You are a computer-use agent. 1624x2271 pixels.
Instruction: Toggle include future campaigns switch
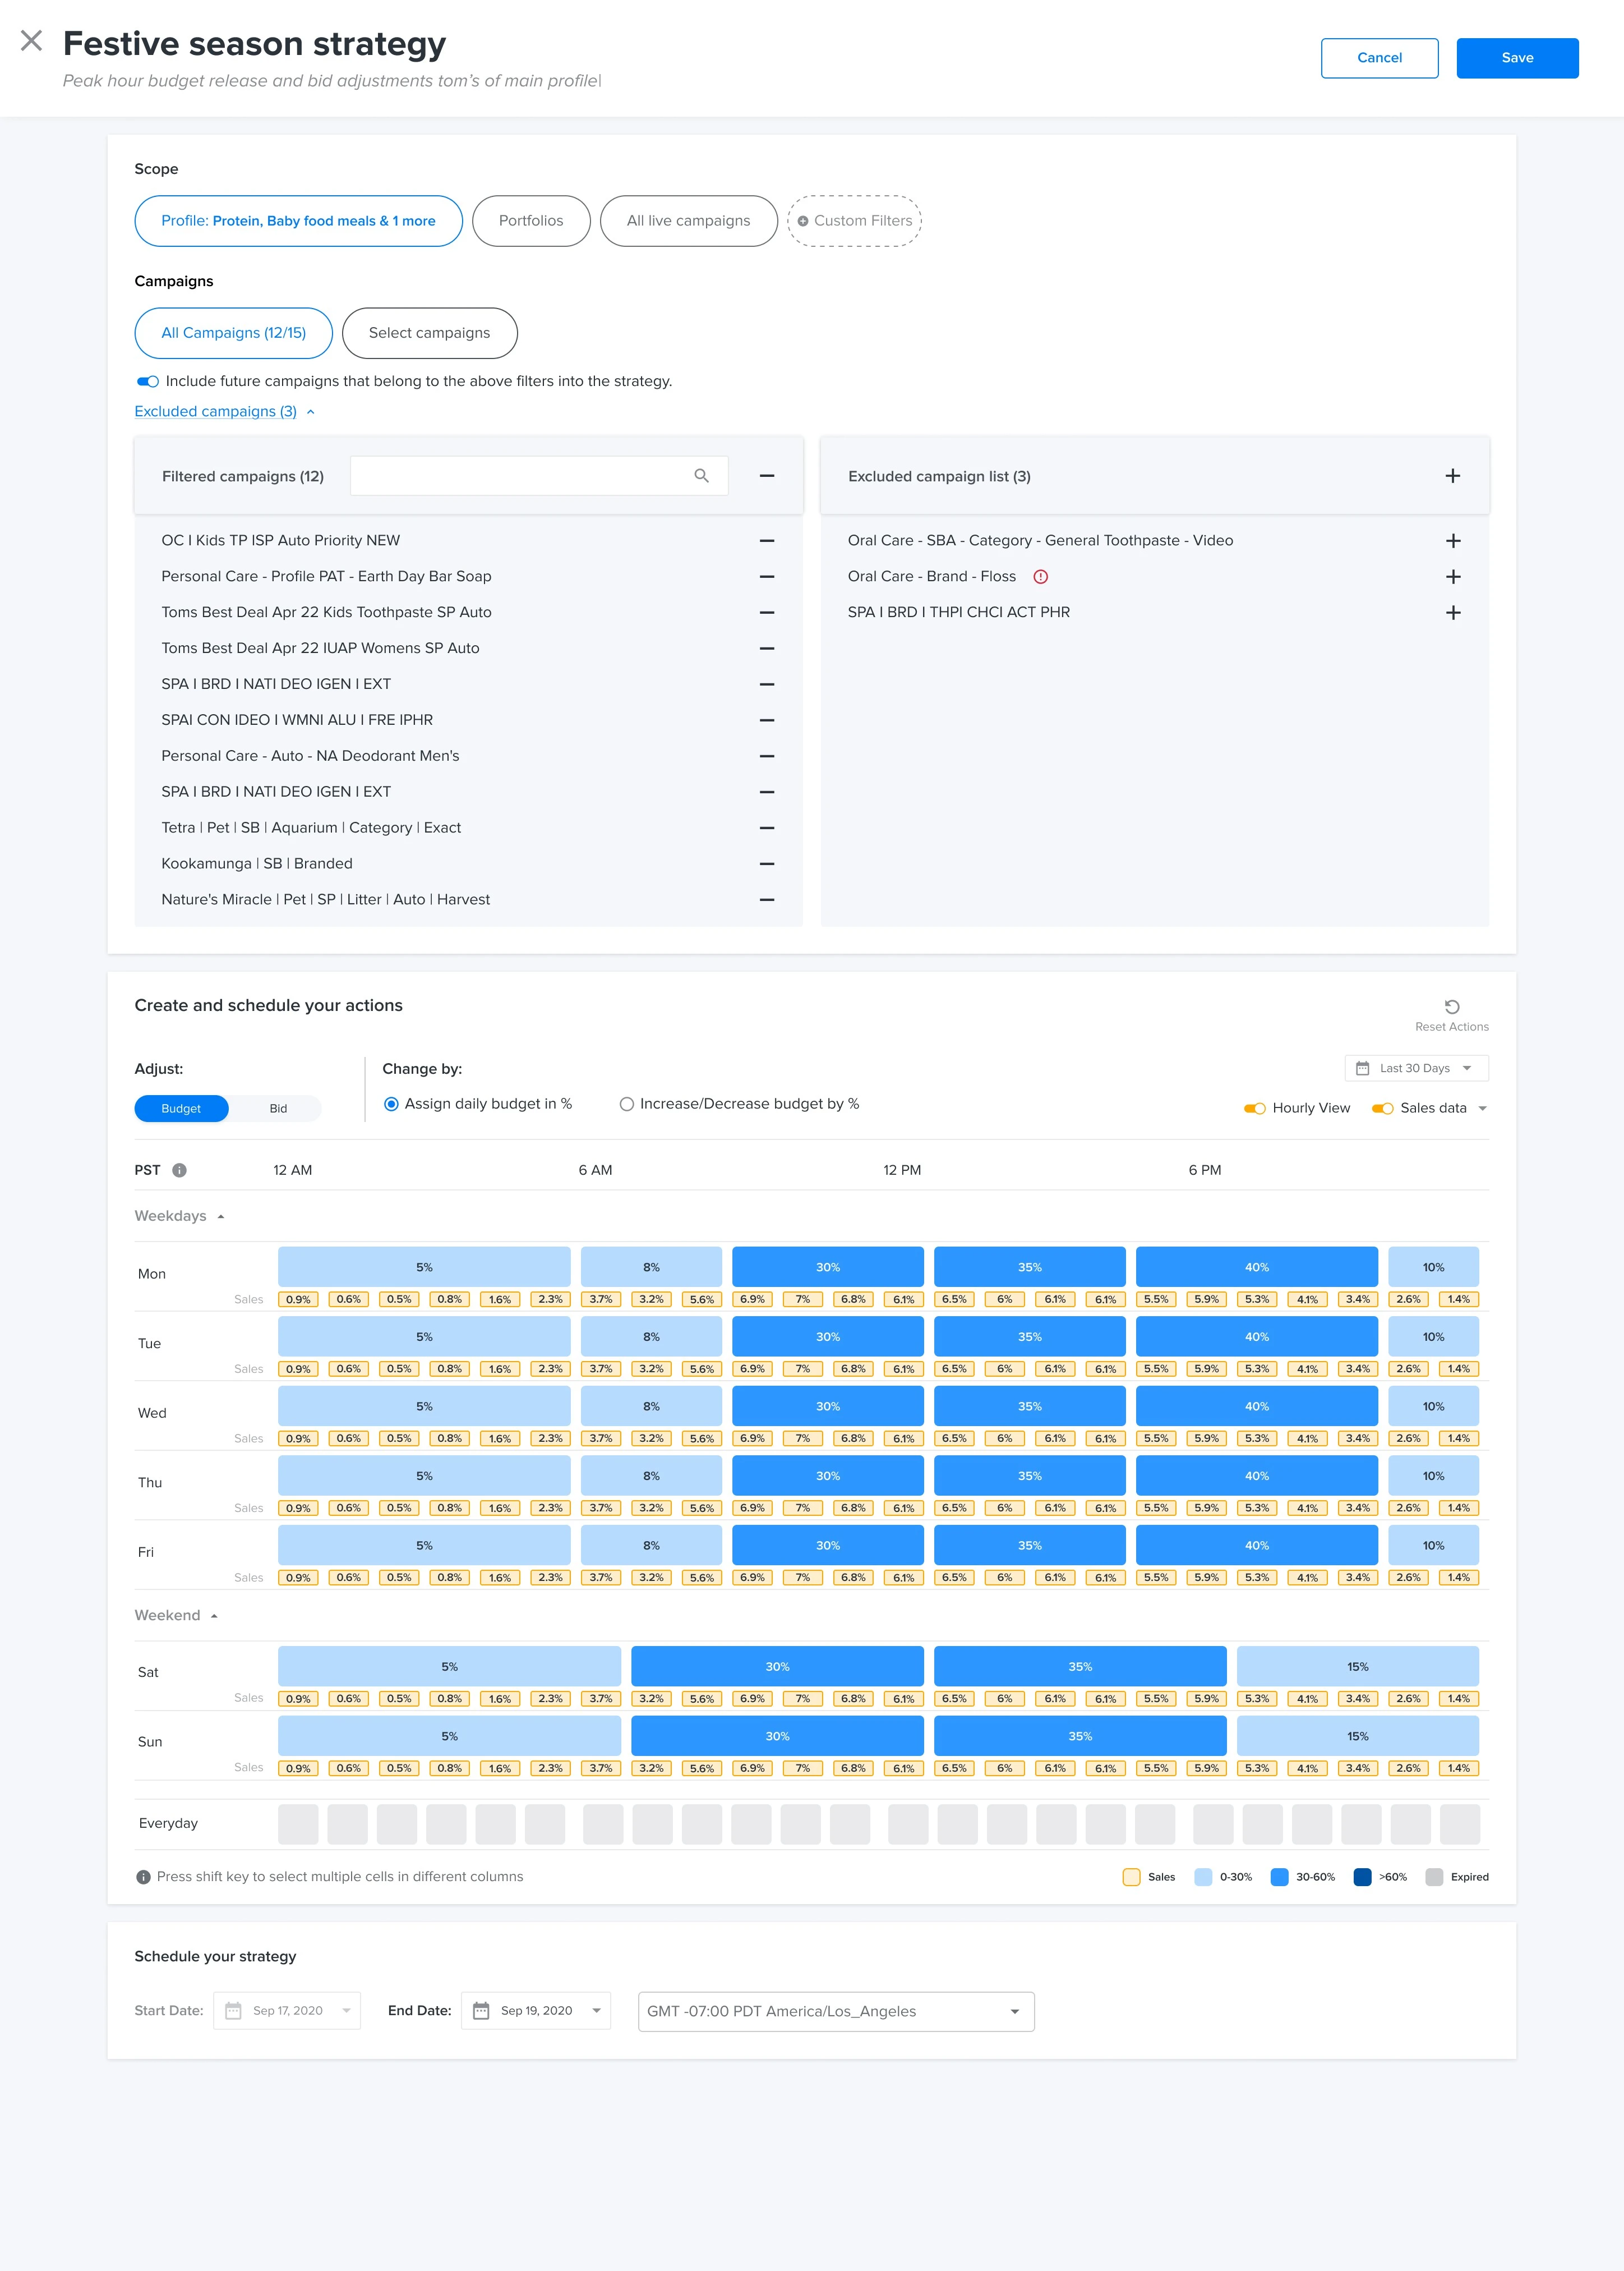point(148,381)
